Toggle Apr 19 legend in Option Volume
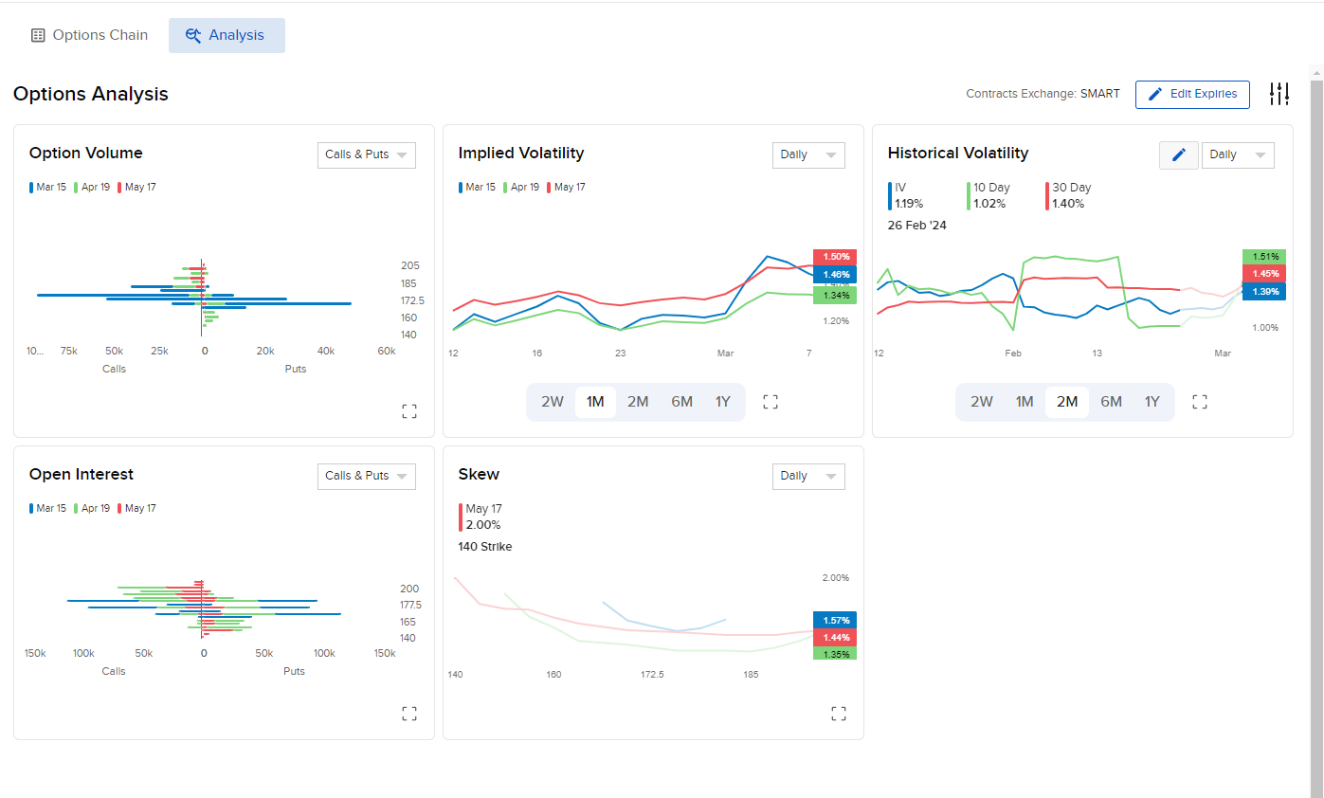 pyautogui.click(x=93, y=188)
